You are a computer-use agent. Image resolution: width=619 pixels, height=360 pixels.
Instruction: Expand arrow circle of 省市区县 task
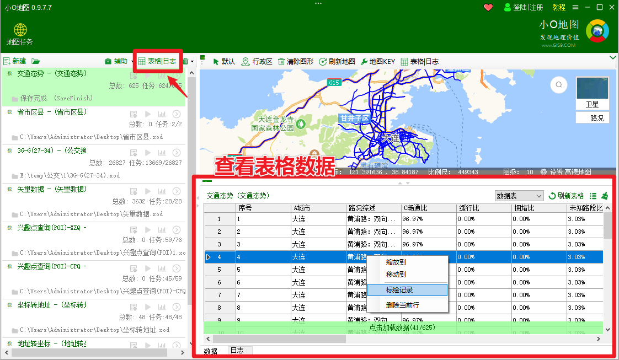tap(177, 114)
